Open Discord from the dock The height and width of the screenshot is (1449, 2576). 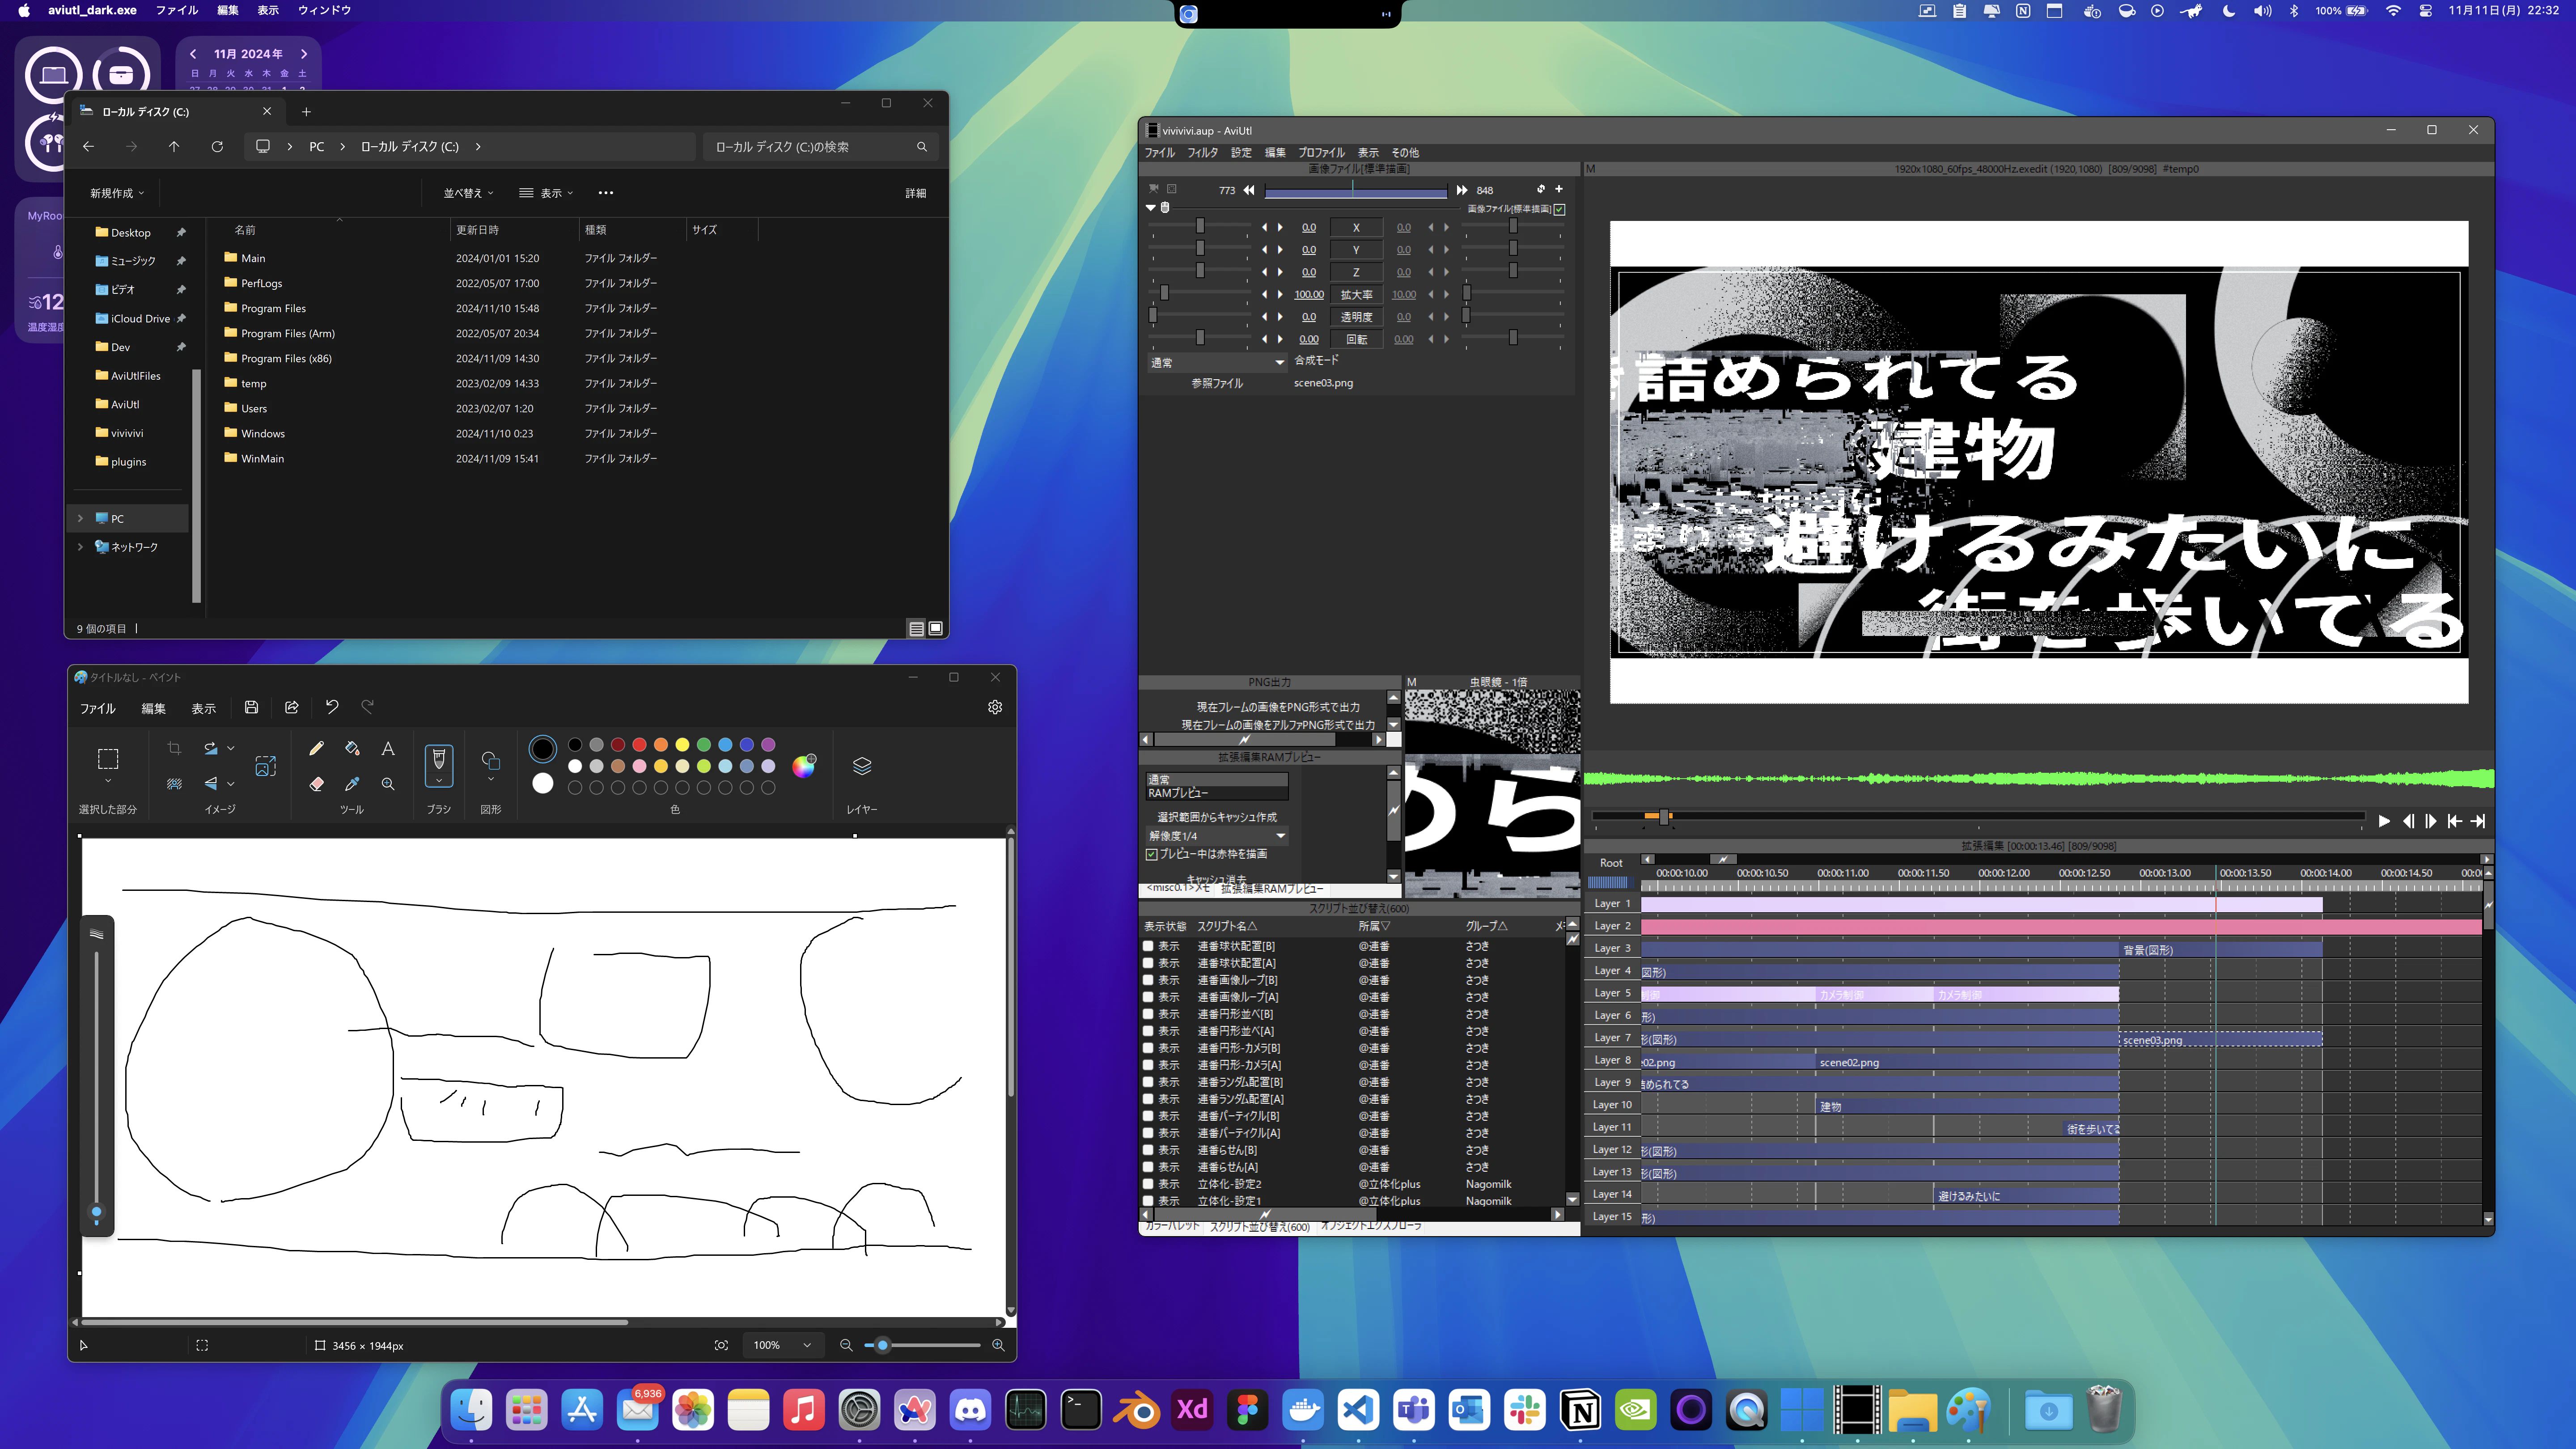970,1410
